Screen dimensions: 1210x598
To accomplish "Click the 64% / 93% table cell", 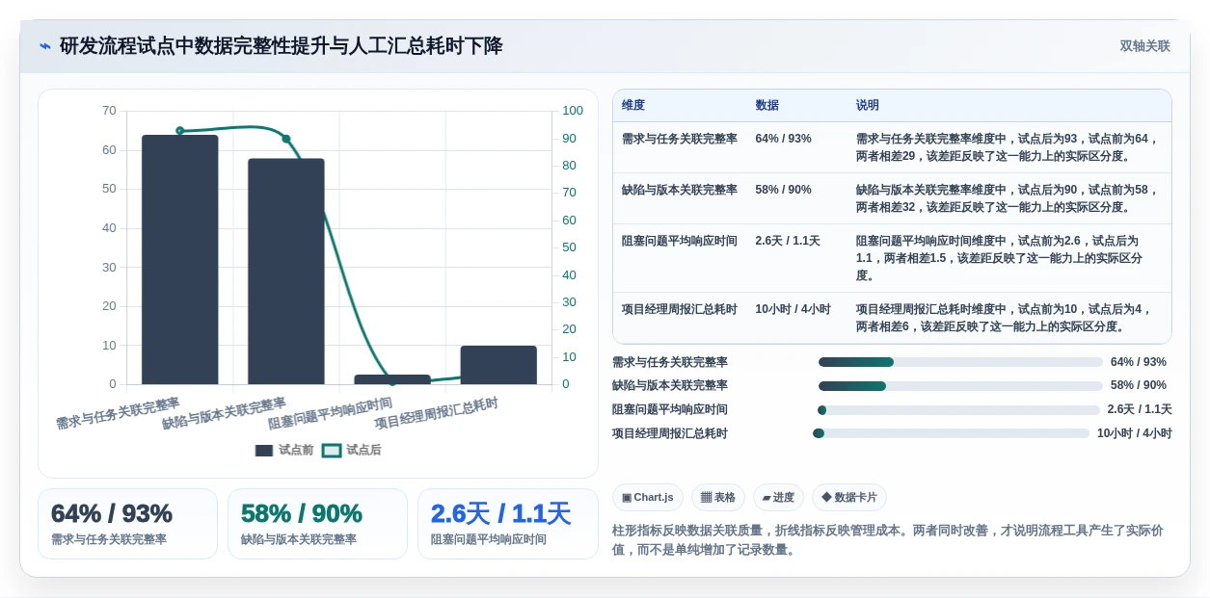I will (x=783, y=139).
